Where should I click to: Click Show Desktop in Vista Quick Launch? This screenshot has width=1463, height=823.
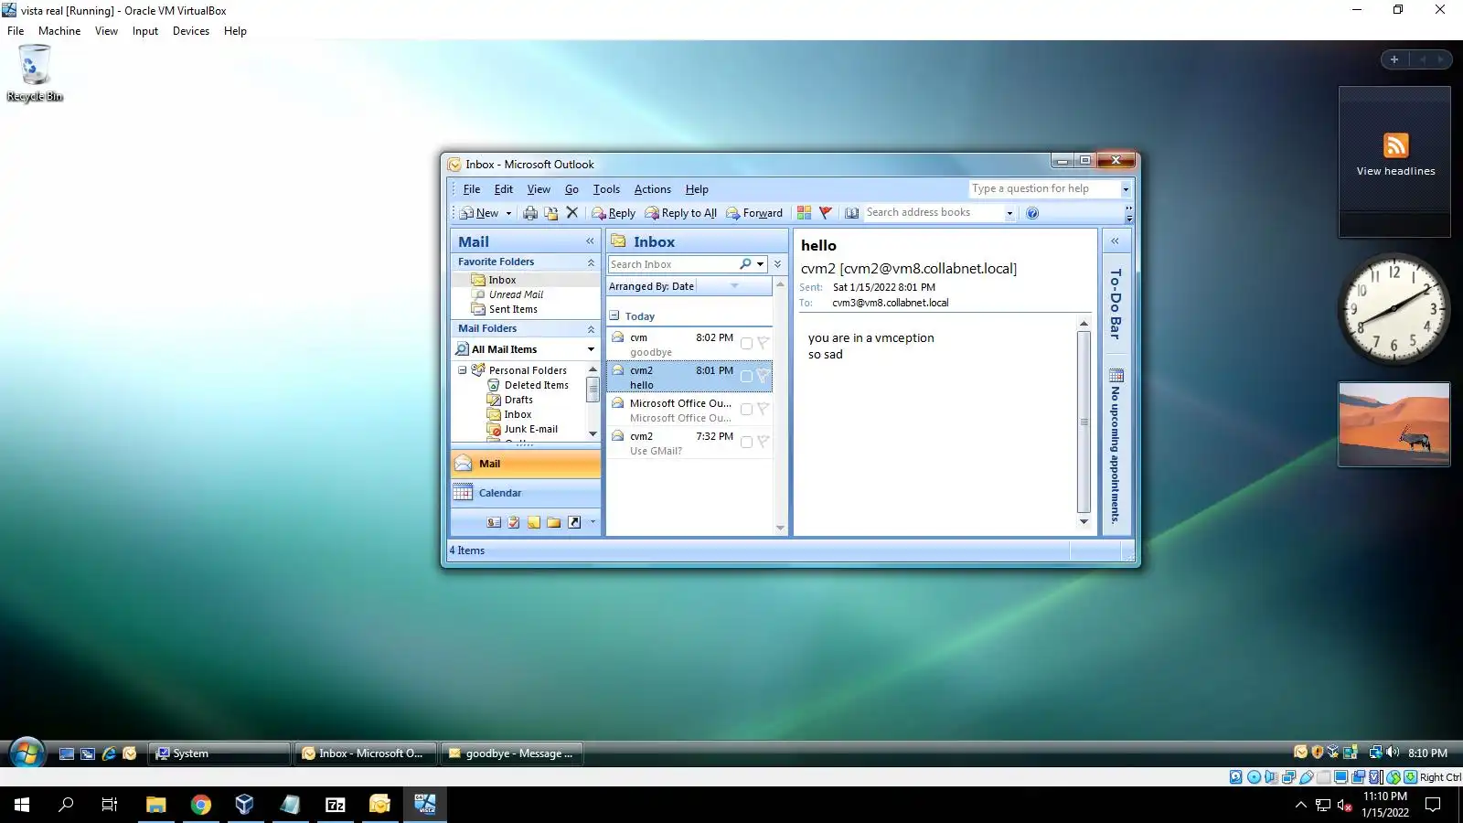67,754
